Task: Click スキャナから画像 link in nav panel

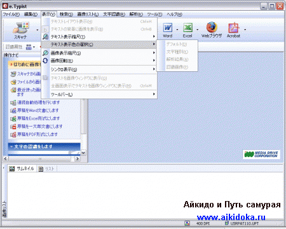Action: coord(29,74)
